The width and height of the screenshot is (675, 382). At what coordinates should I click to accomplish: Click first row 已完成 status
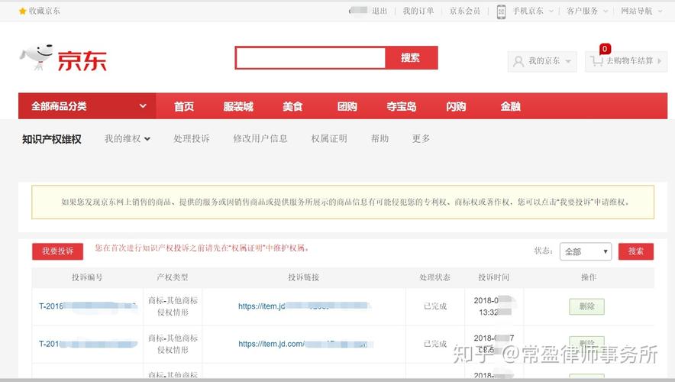point(435,306)
